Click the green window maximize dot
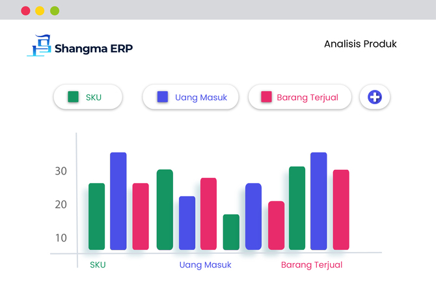Screen dimensions: 436x293 click(x=55, y=11)
